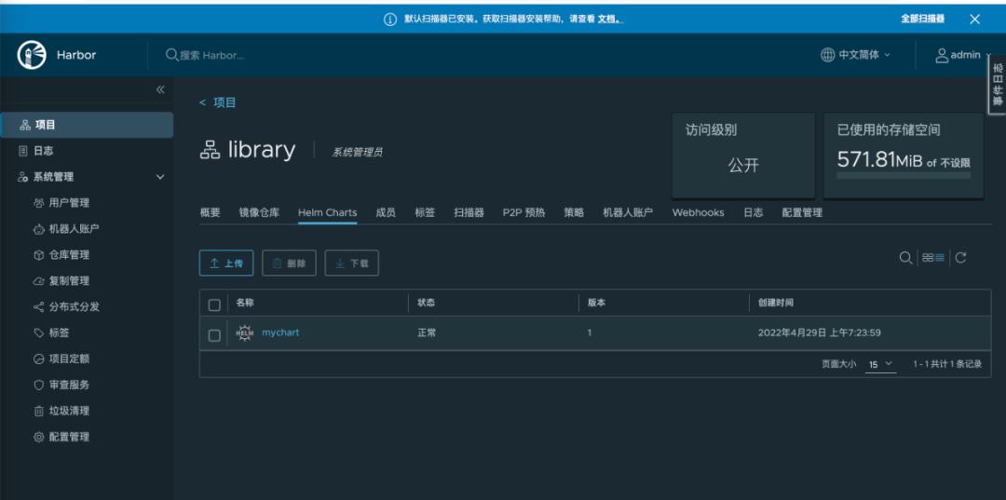The image size is (1006, 500).
Task: Click the admin user avatar icon
Action: point(941,55)
